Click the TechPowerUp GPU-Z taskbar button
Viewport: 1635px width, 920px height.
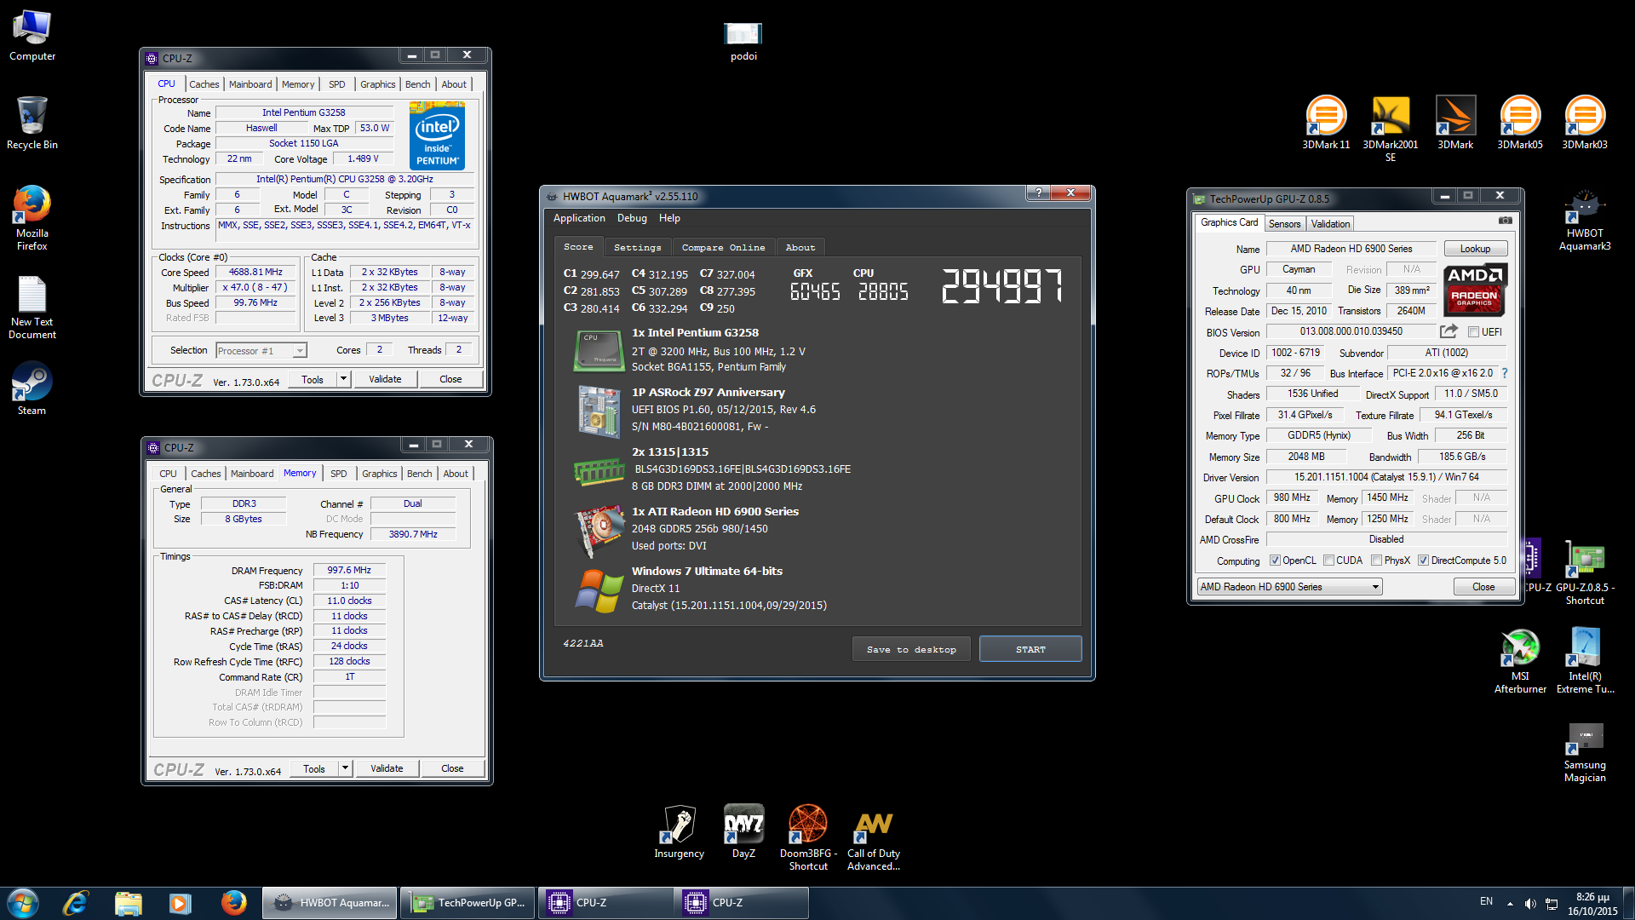tap(468, 903)
